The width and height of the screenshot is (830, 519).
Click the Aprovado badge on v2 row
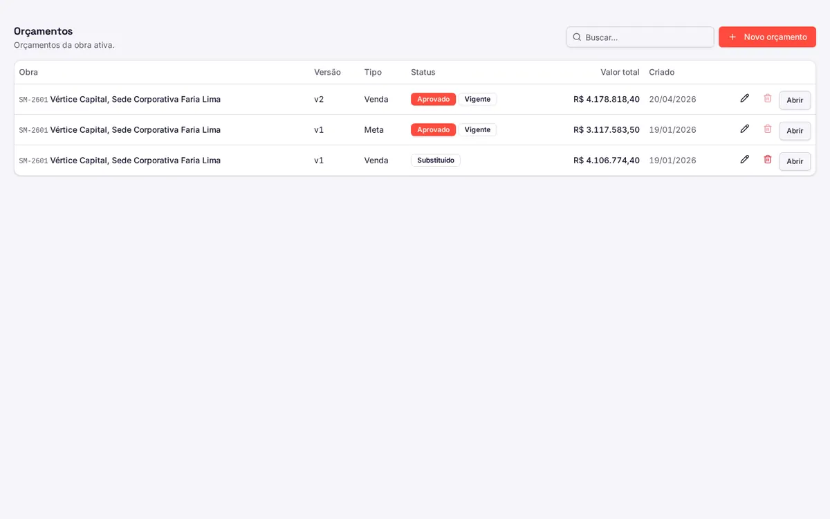point(433,99)
